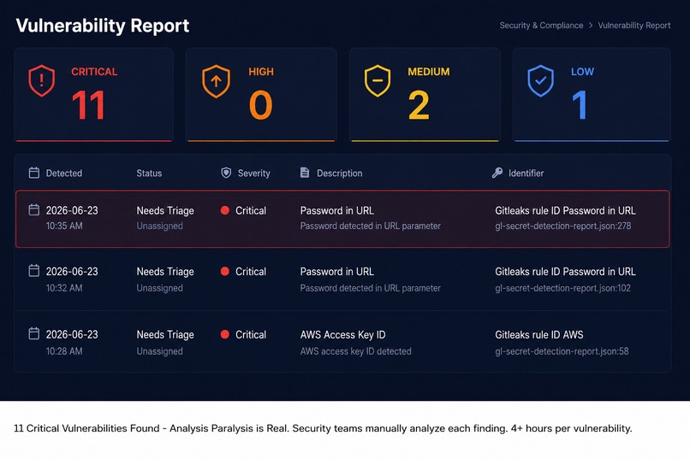Click Password in URL description, 10:35 AM row
Viewport: 690px width, 459px height.
tap(337, 210)
